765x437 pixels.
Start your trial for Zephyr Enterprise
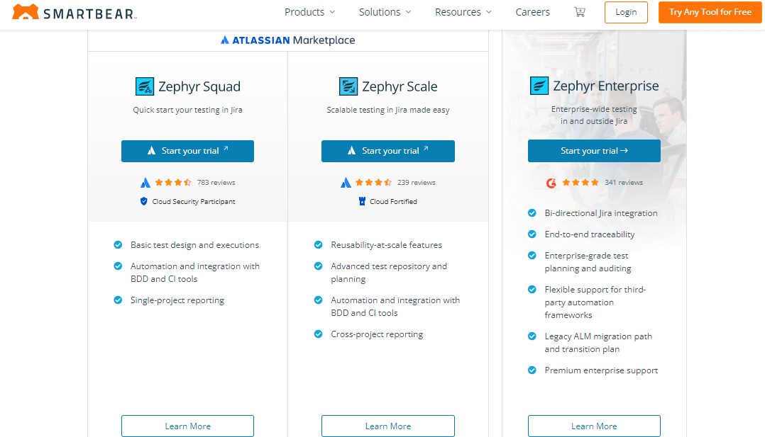(594, 151)
